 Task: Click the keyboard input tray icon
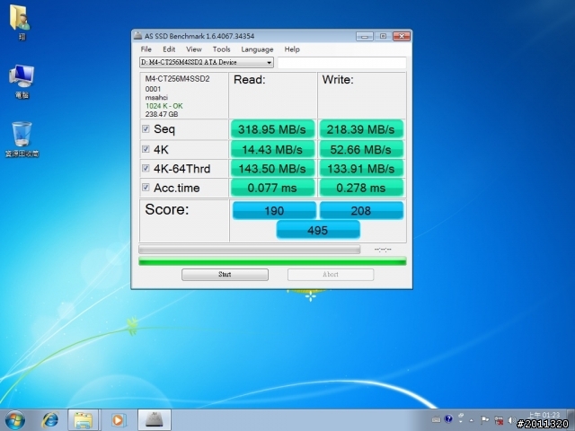pos(437,419)
